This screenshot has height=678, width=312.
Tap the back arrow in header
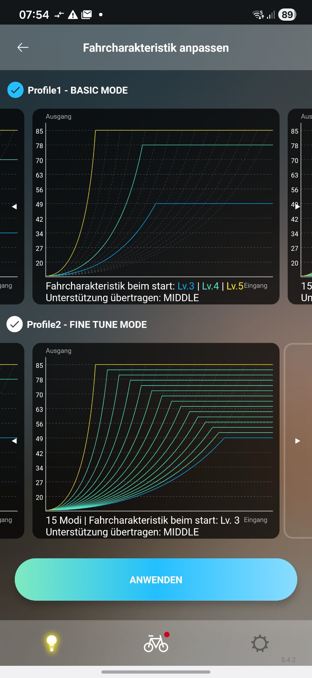tap(23, 47)
